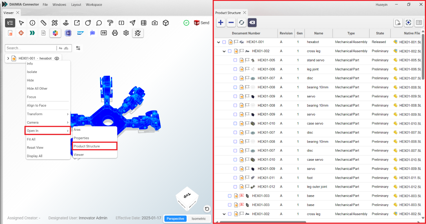This screenshot has height=224, width=426.
Task: Choose Product Structure from Open In submenu
Action: pos(95,146)
